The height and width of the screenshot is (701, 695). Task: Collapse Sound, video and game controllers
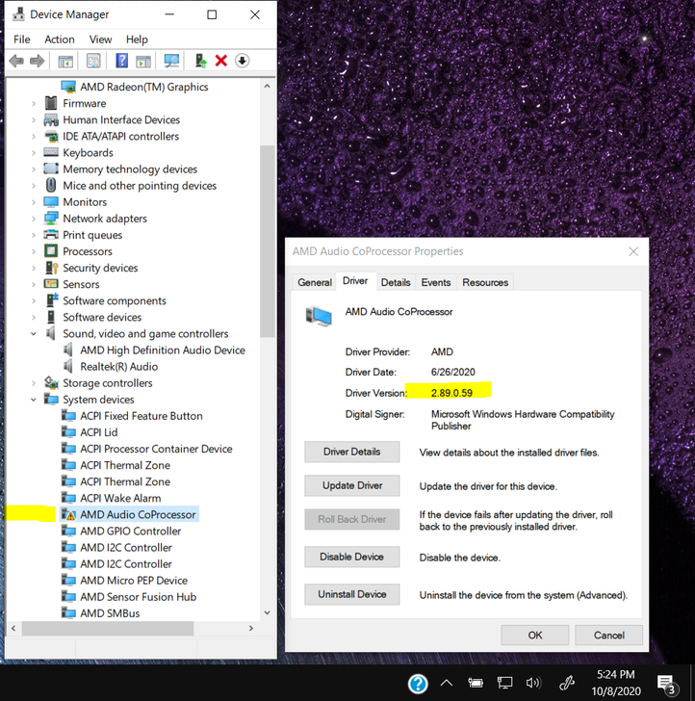pyautogui.click(x=35, y=334)
